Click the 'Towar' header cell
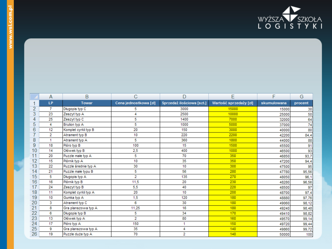 pyautogui.click(x=87, y=103)
